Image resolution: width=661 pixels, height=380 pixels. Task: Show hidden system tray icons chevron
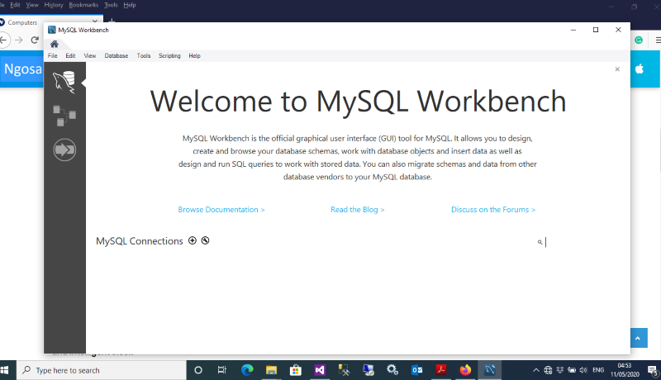535,370
